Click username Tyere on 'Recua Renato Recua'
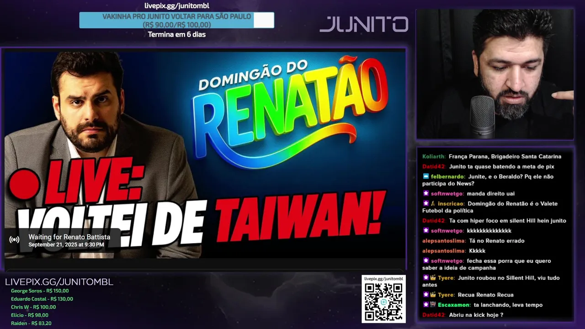The height and width of the screenshot is (329, 585). (x=447, y=295)
